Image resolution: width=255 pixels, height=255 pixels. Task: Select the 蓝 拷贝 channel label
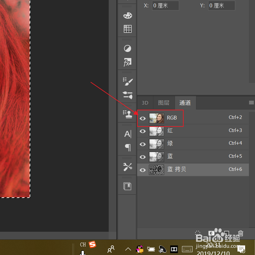177,169
